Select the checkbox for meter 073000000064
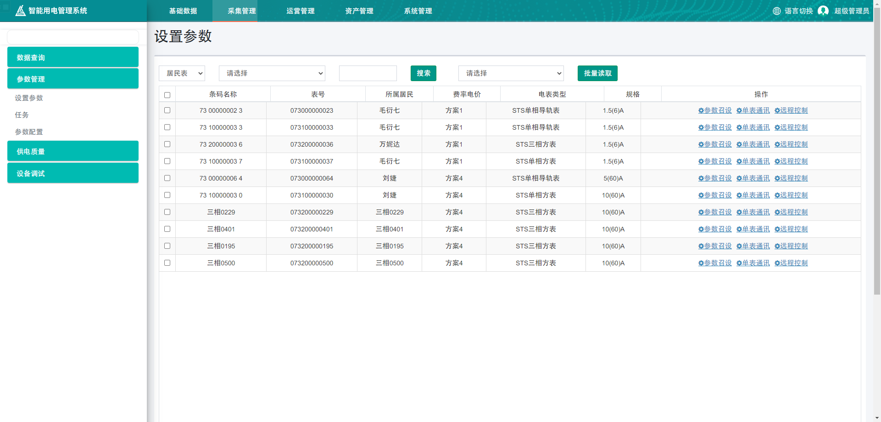 (x=167, y=178)
